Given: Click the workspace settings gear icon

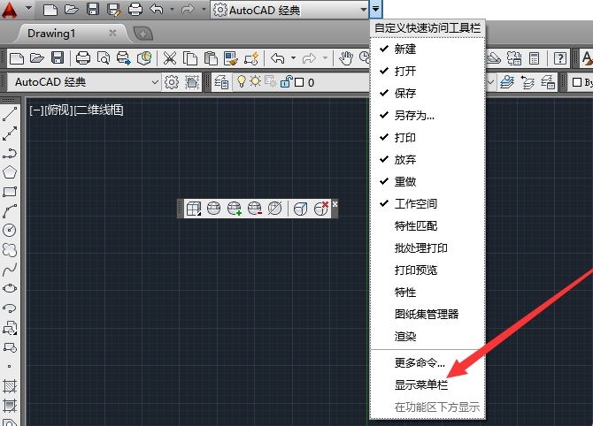Looking at the screenshot, I should 172,82.
